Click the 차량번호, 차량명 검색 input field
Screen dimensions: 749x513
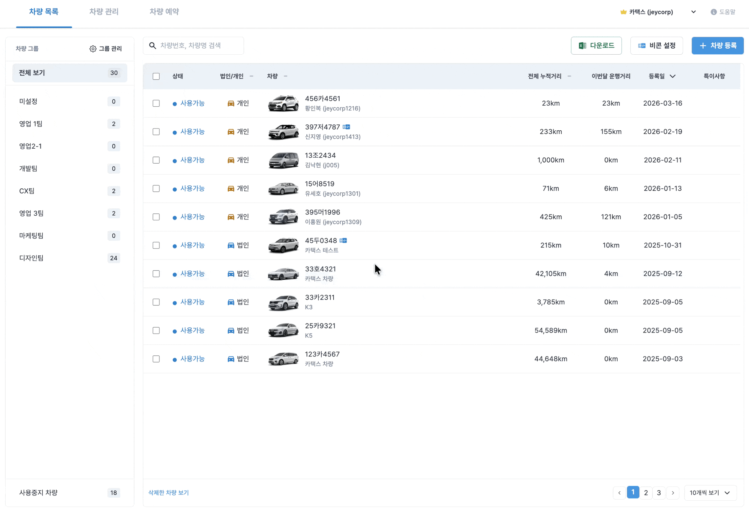click(x=198, y=46)
